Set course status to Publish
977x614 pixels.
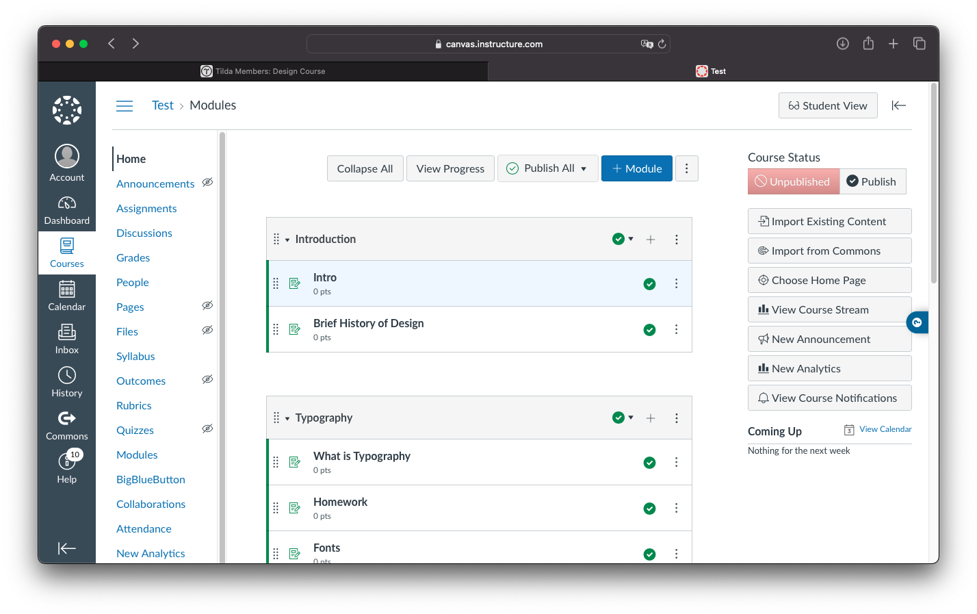point(873,181)
